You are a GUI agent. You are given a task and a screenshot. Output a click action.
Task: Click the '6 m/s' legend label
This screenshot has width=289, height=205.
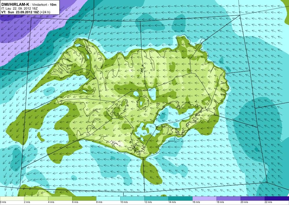[x=75, y=202]
